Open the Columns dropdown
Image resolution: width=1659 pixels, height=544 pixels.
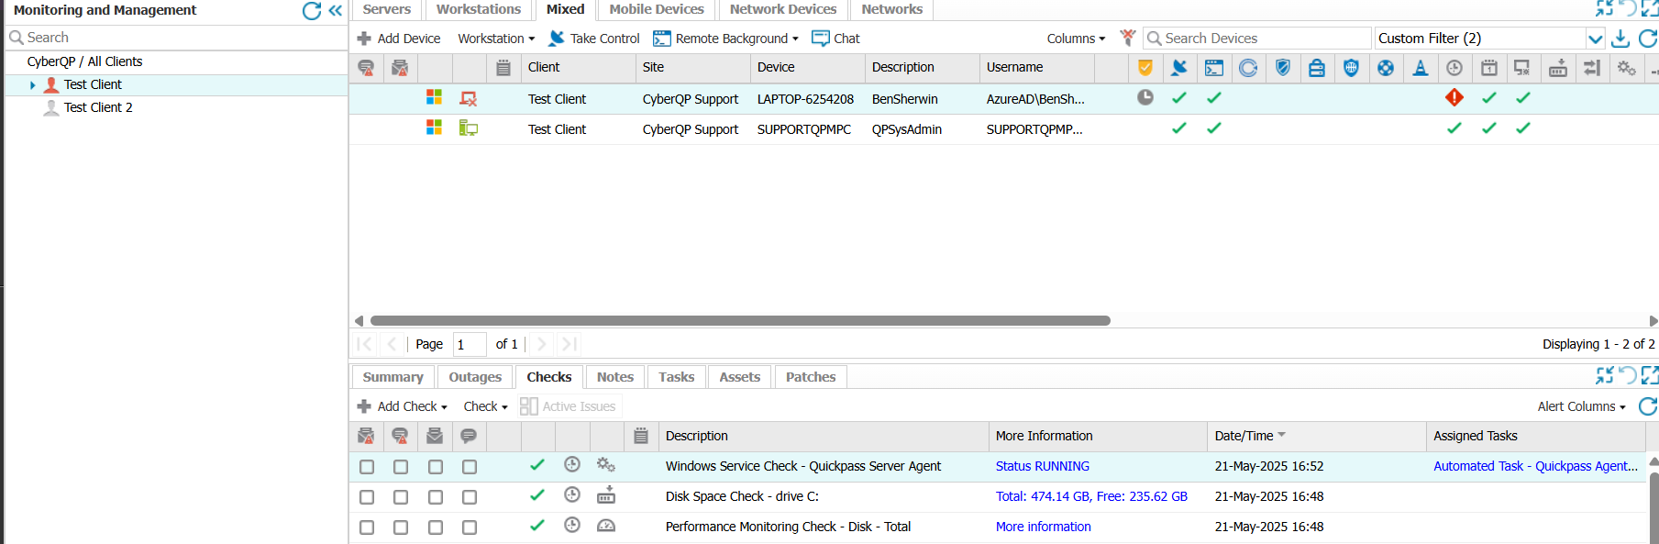[x=1076, y=39]
